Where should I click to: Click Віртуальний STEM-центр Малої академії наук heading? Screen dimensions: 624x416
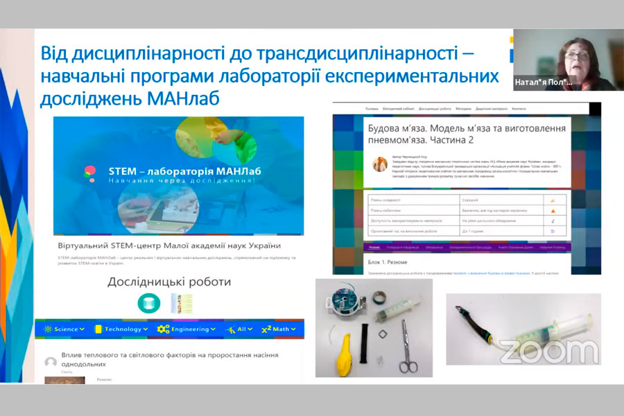coord(169,245)
